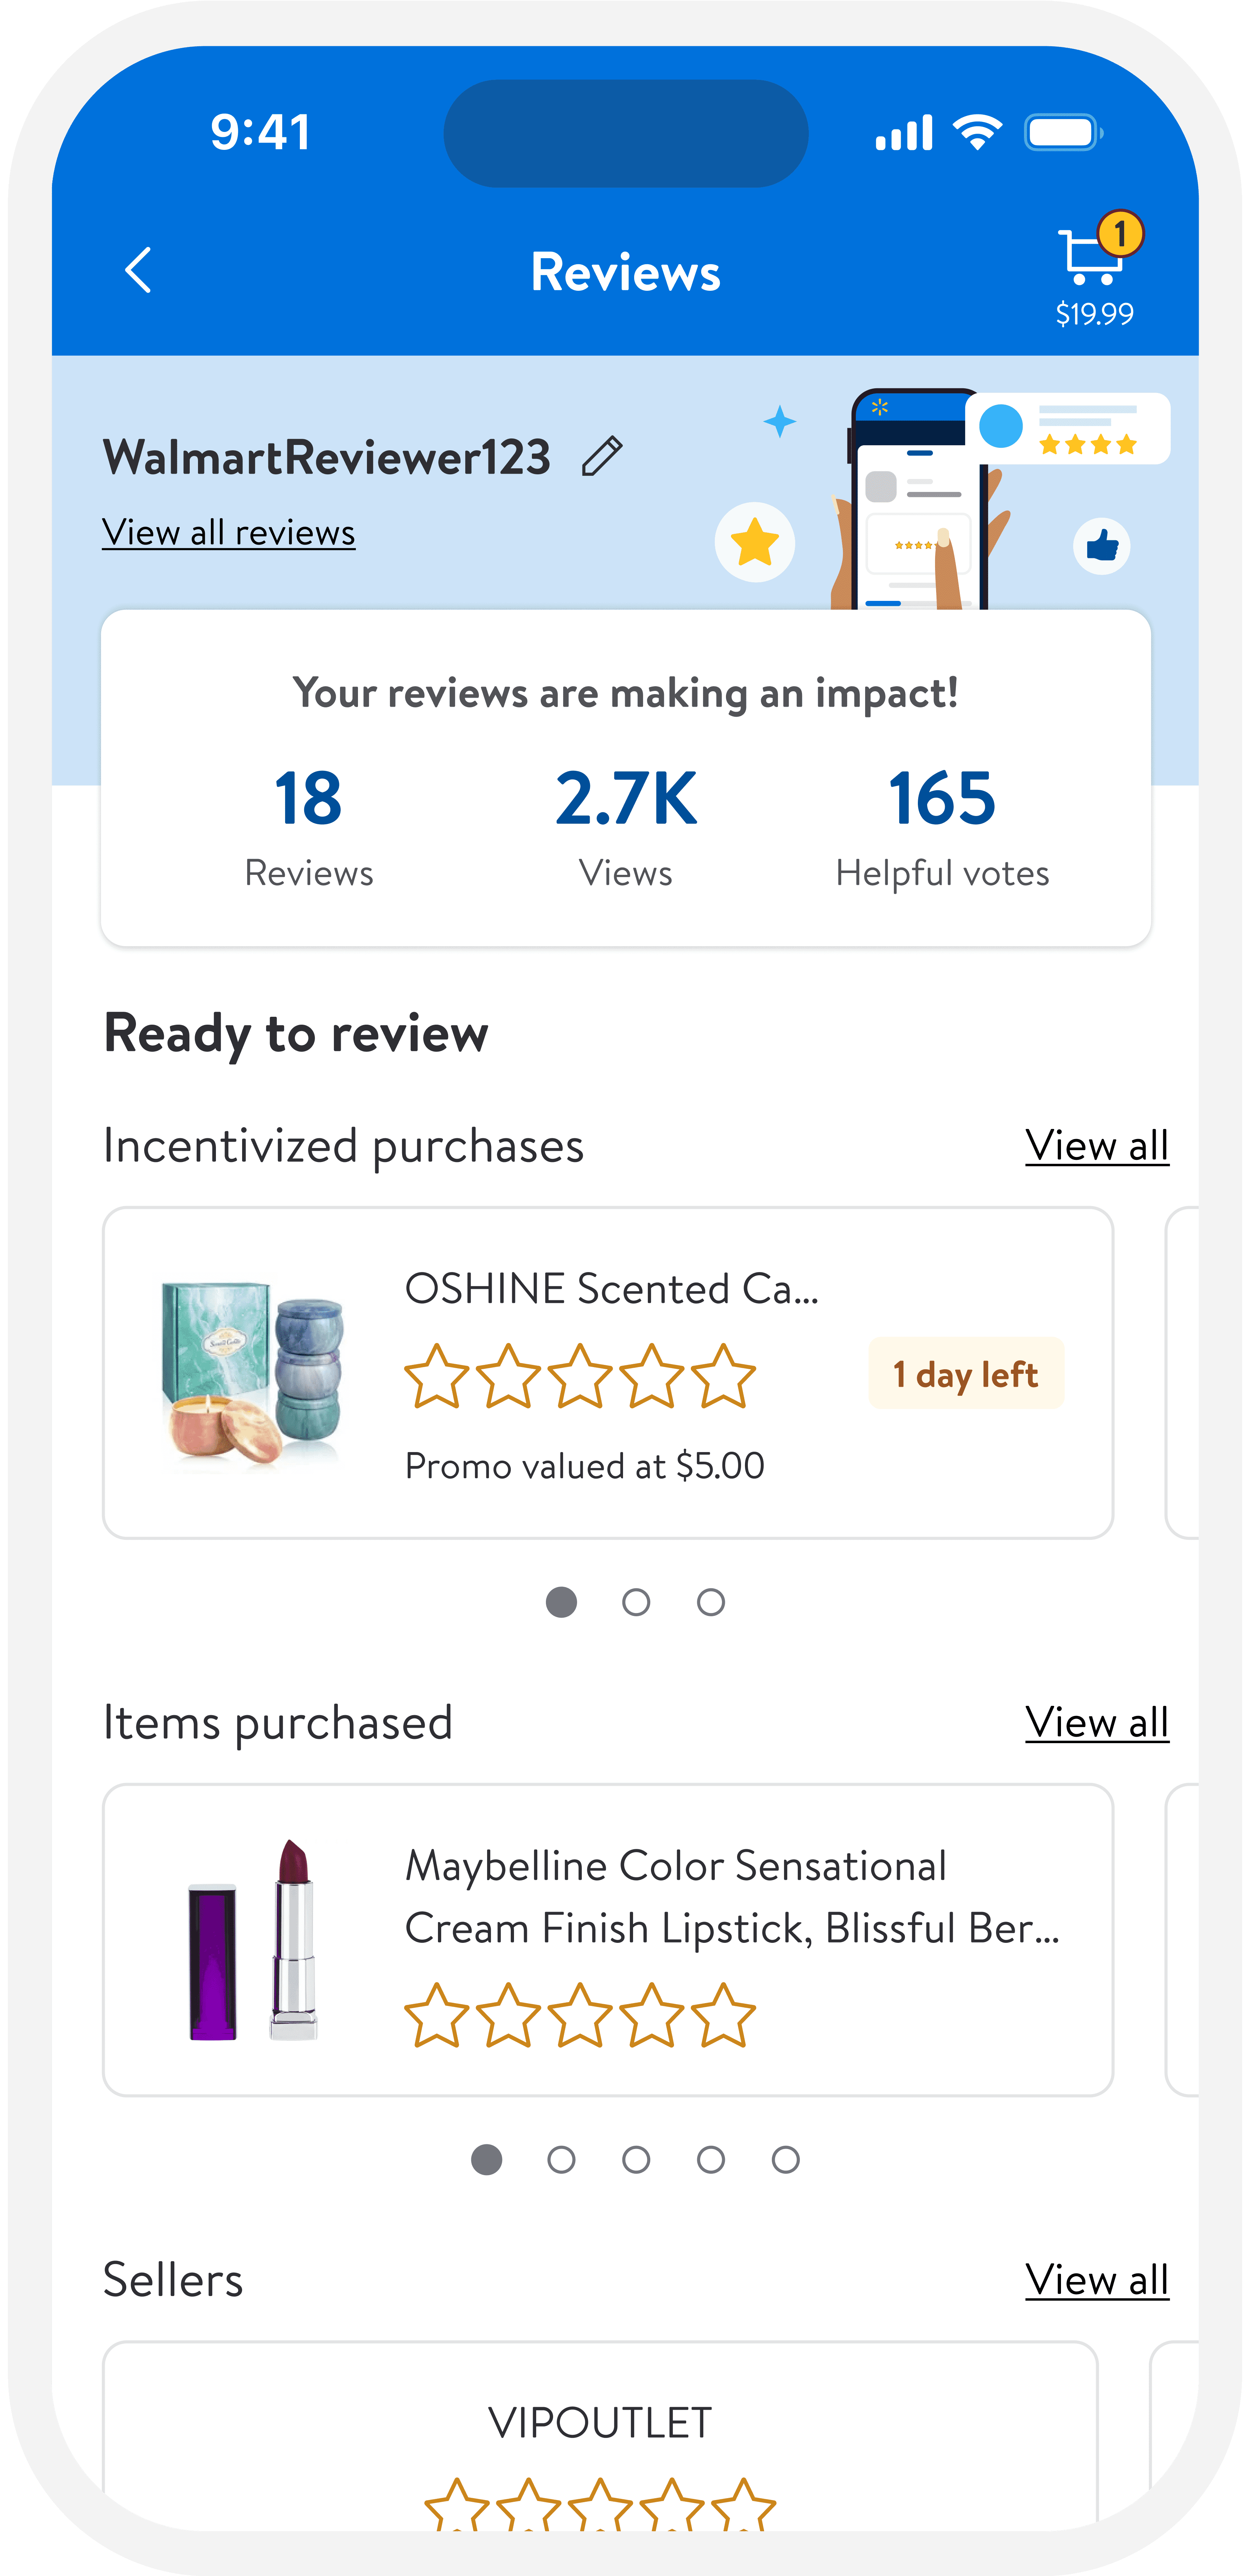Tap the yellow star badge in the banner
1250x2576 pixels.
point(755,543)
